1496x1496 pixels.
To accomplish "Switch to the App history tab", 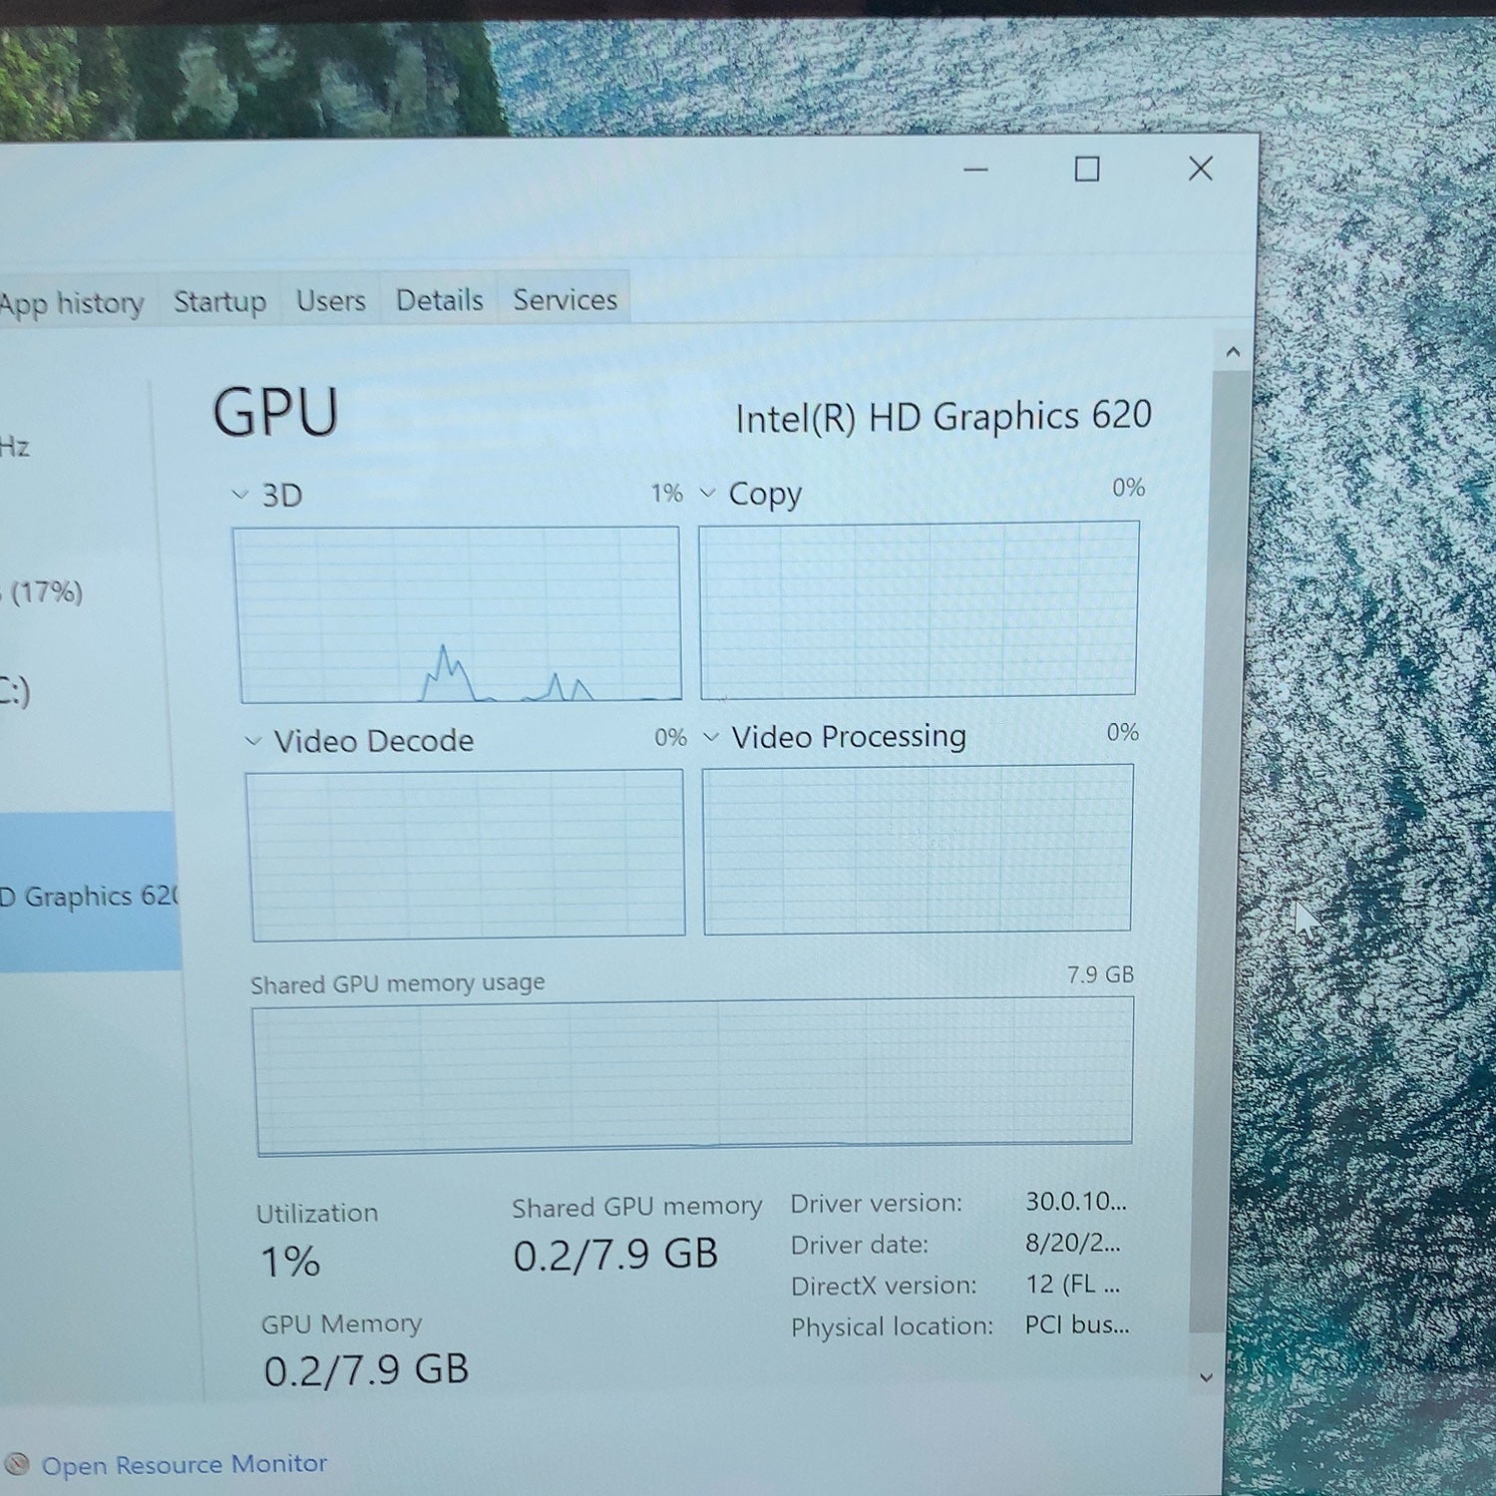I will click(72, 302).
